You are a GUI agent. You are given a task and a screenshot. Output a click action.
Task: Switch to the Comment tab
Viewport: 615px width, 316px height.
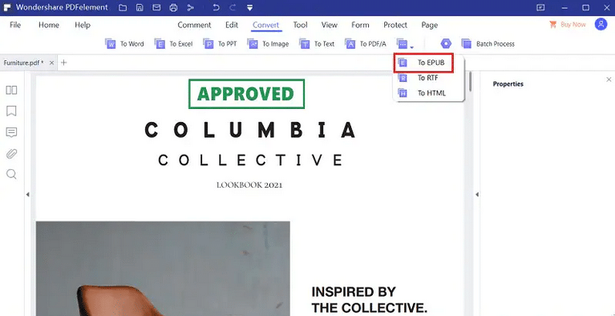[x=194, y=25]
